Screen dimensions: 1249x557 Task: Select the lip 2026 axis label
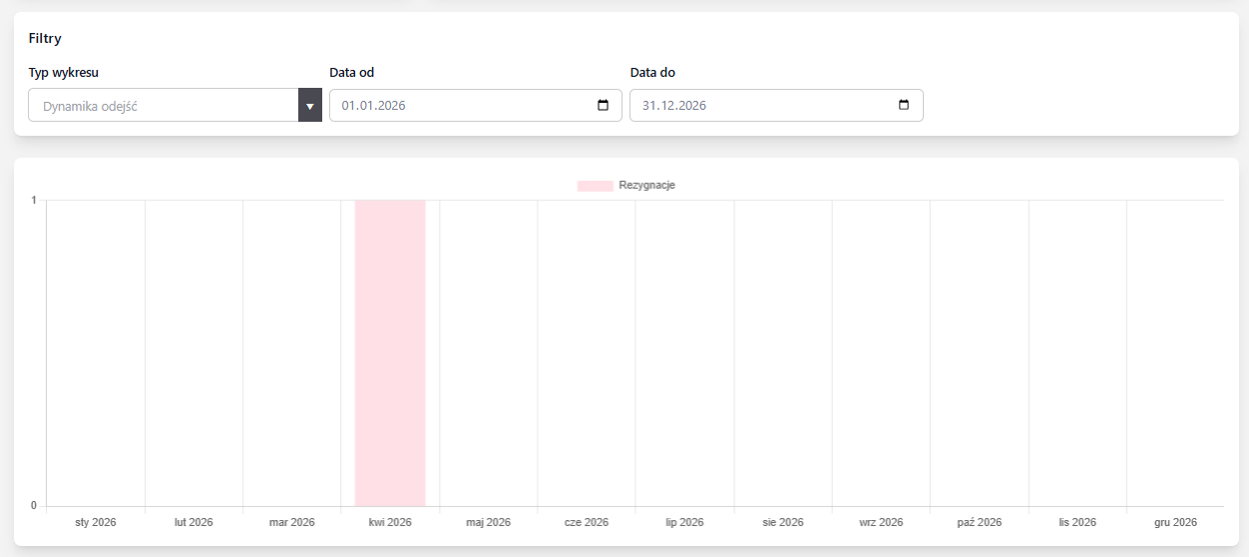(x=684, y=522)
